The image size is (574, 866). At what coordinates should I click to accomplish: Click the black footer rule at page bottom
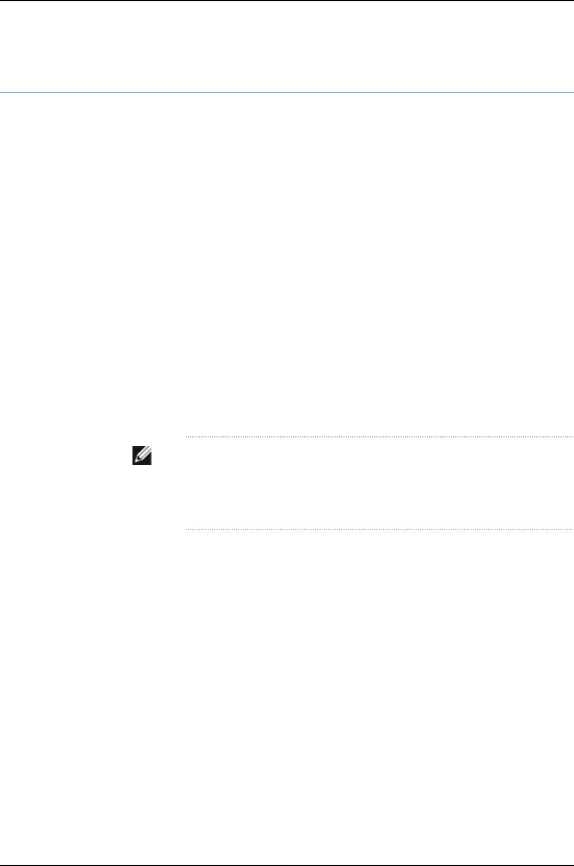point(287,865)
